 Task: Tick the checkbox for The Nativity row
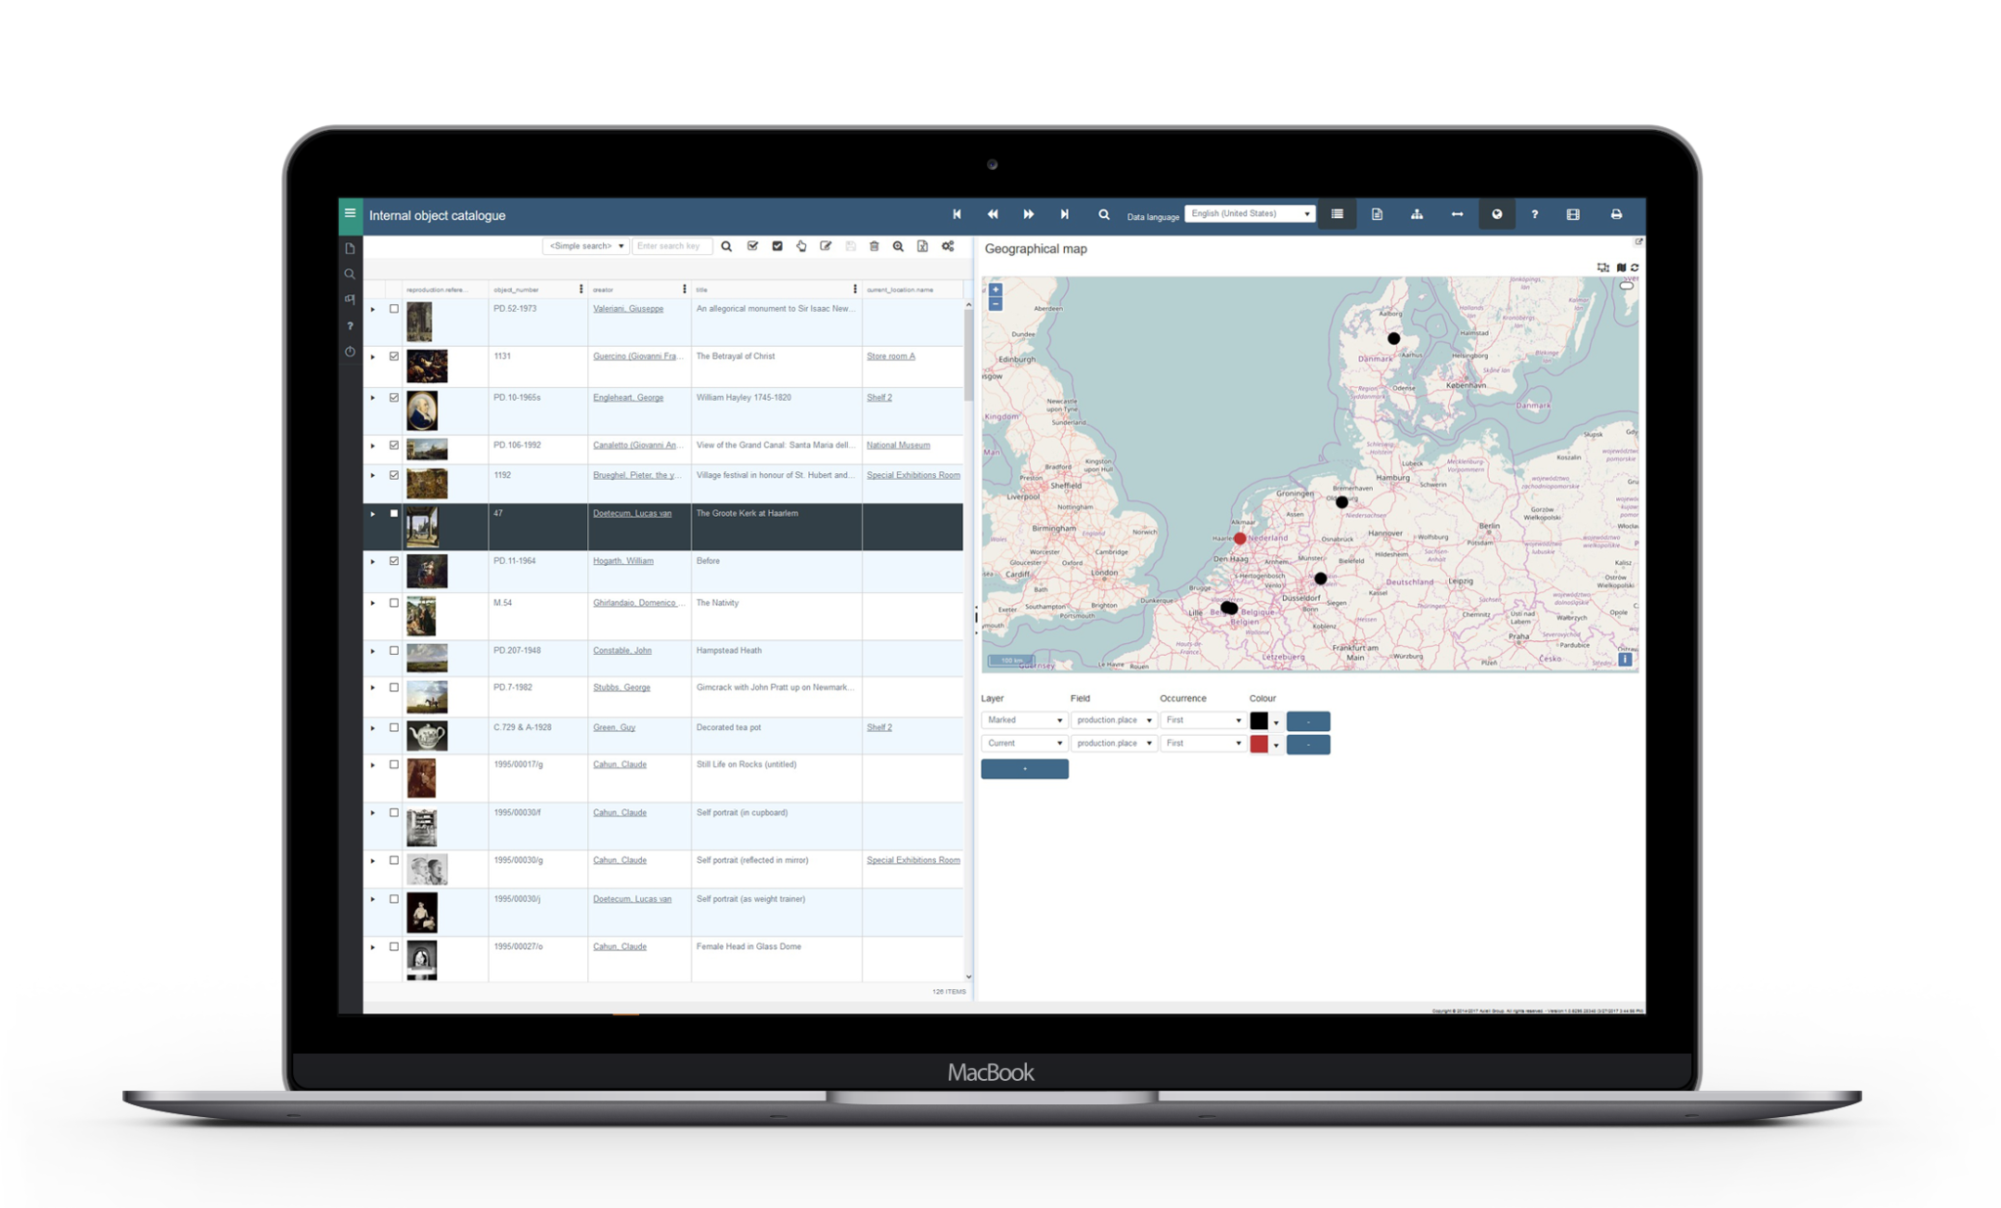point(394,603)
